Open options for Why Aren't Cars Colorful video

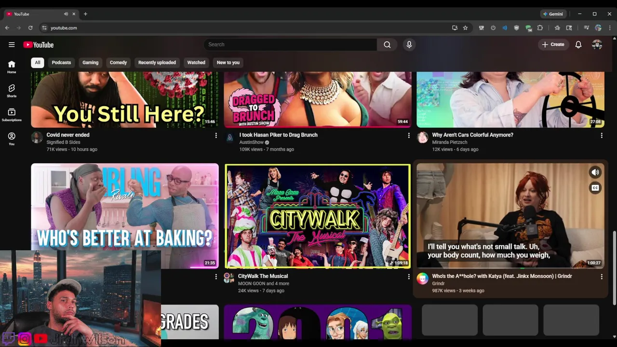pyautogui.click(x=602, y=135)
